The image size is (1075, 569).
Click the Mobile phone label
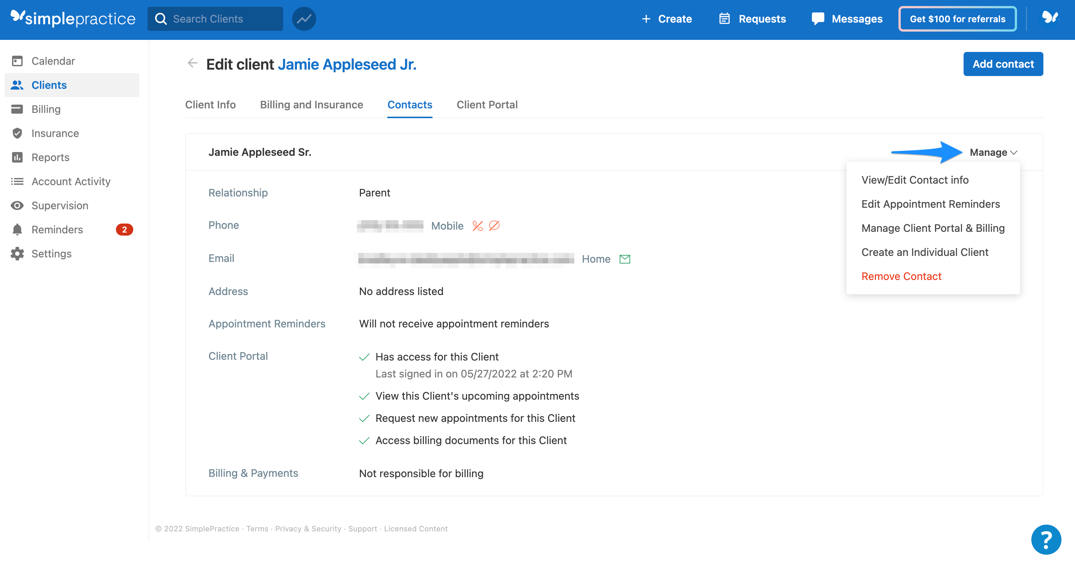click(x=447, y=226)
